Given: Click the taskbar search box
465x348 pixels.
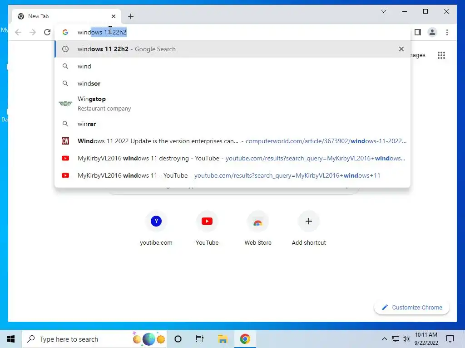Looking at the screenshot, I should click(94, 339).
